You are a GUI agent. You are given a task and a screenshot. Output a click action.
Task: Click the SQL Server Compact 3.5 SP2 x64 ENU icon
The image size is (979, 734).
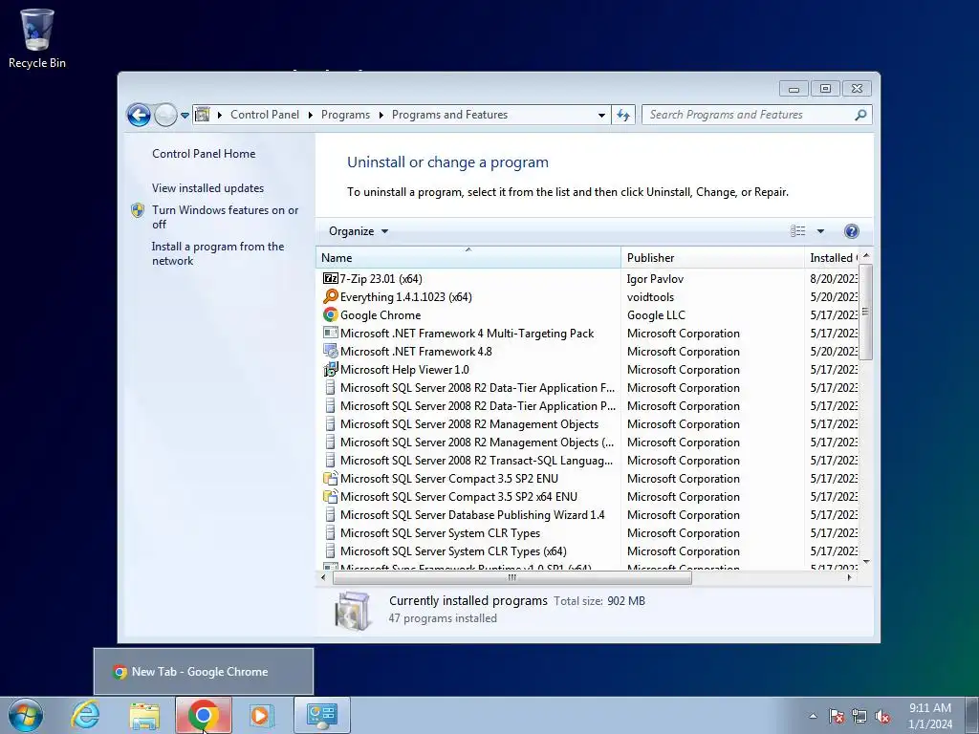pos(330,496)
